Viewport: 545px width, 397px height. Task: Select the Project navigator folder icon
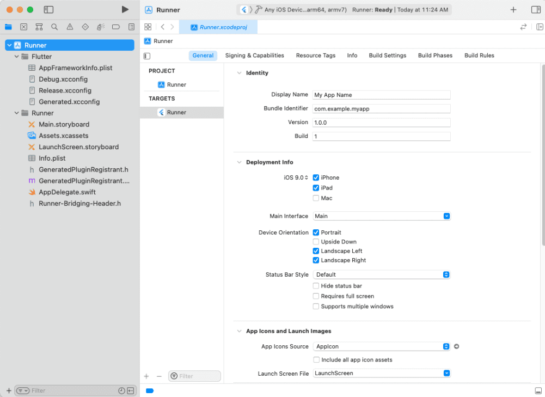[8, 26]
